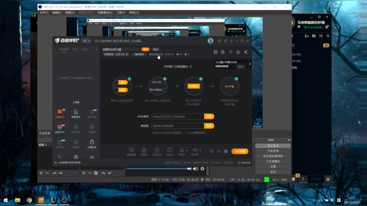Open the 房管助手 tool in sidebar
This screenshot has height=206, width=367.
(76, 114)
